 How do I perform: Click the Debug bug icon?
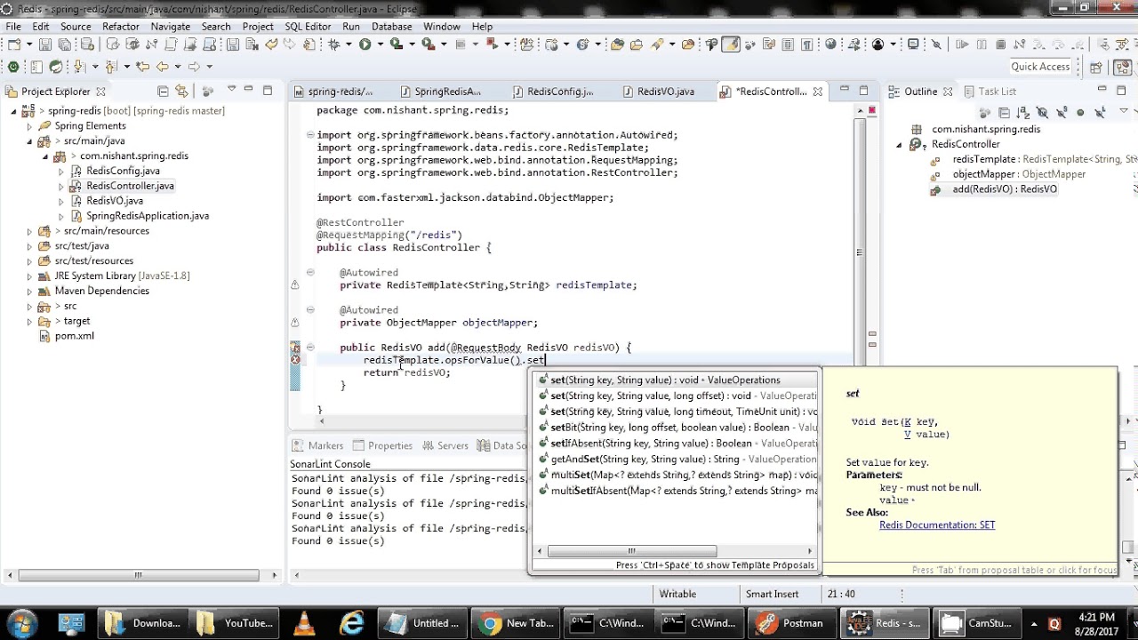coord(333,44)
